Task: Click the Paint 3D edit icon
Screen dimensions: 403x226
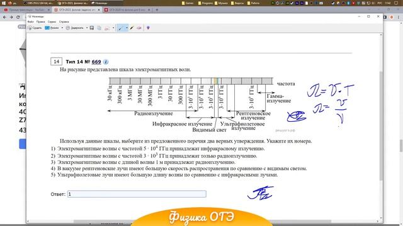Action: 148,28
